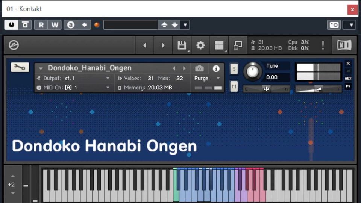Screen dimensions: 361x203
Task: Click the output level meter
Action: point(319,72)
